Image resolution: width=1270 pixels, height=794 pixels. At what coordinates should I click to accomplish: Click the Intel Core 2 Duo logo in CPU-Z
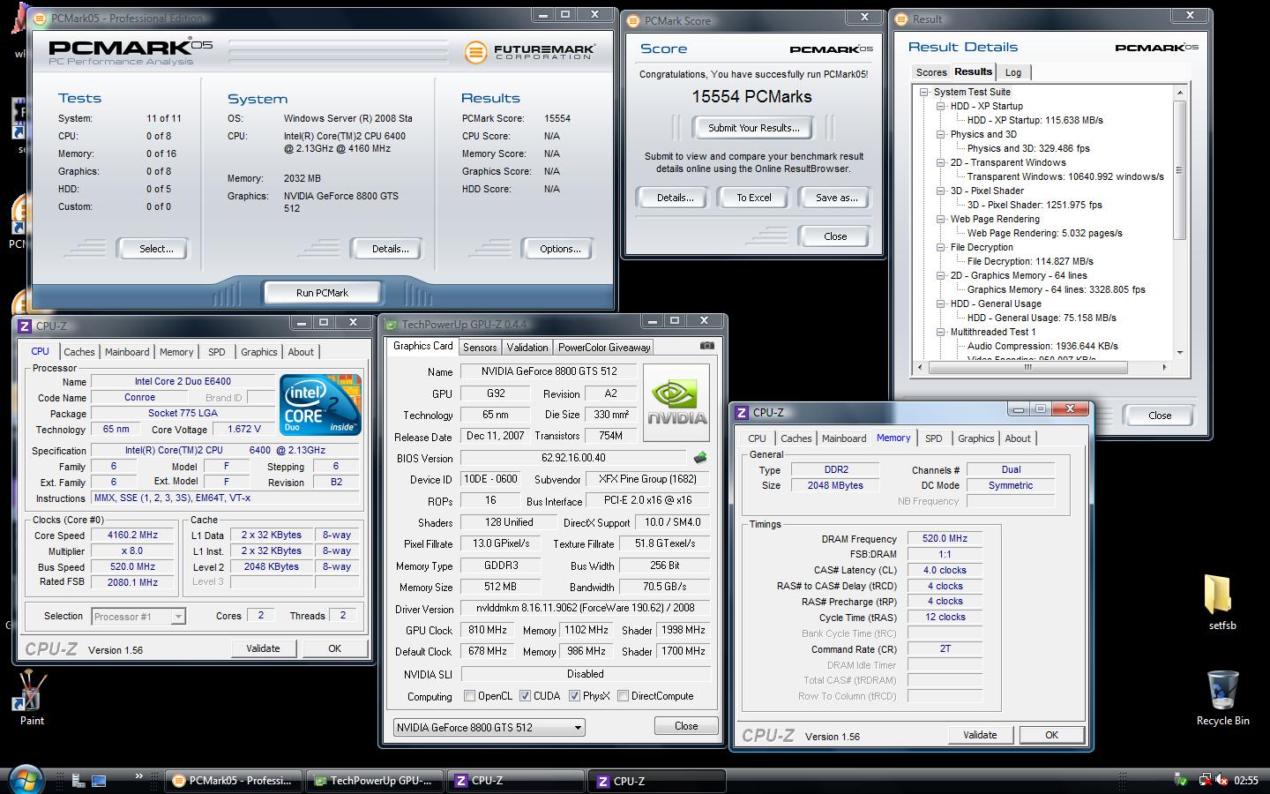coord(320,405)
